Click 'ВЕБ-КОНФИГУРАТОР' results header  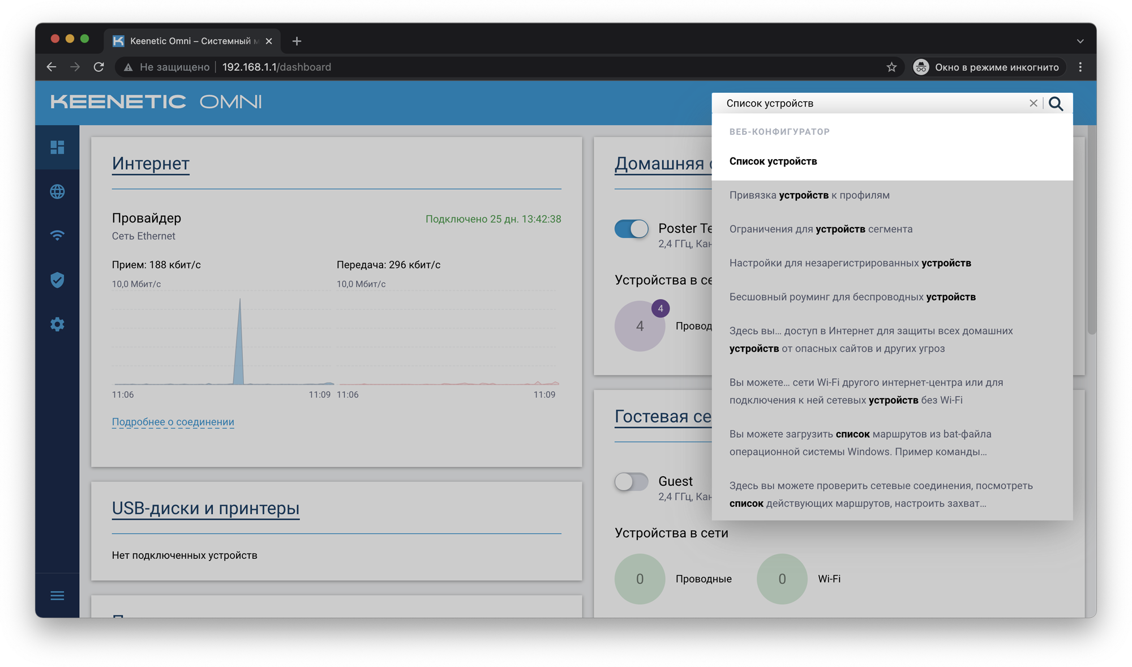pyautogui.click(x=779, y=131)
